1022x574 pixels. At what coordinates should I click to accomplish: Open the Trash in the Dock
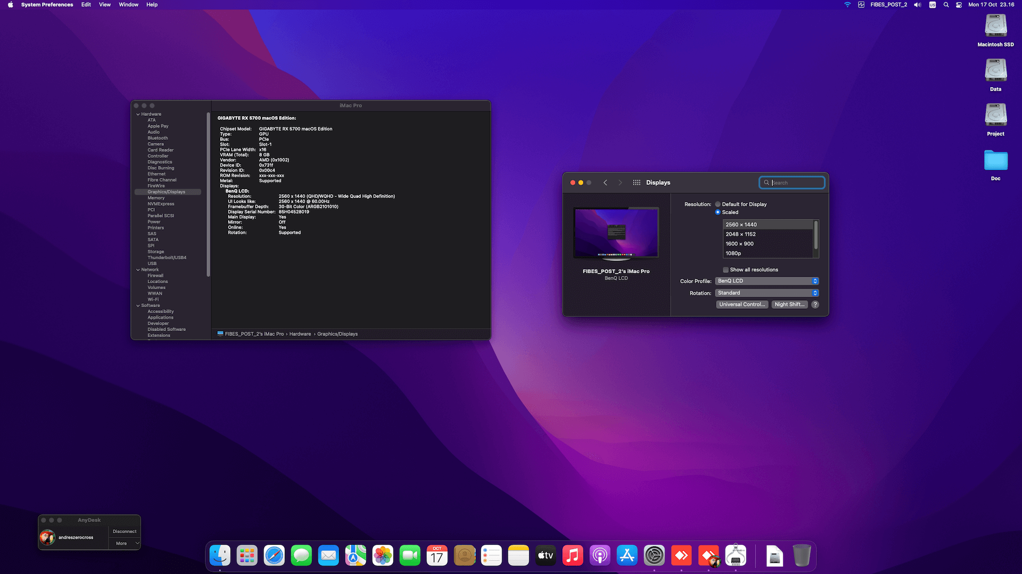click(802, 556)
